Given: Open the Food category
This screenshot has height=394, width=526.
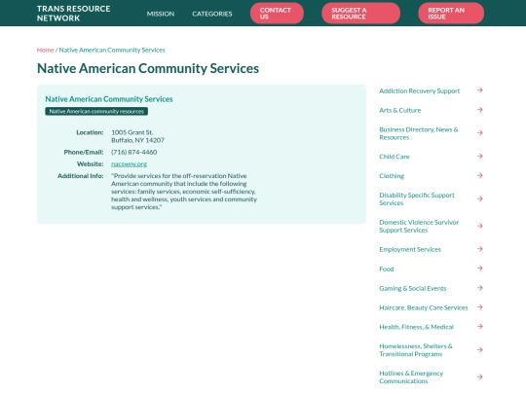Looking at the screenshot, I should coord(387,269).
